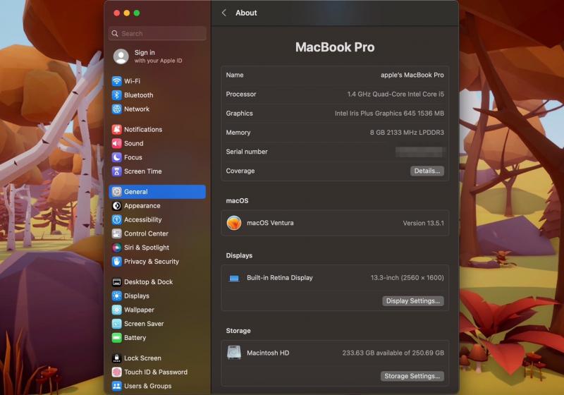Open the Users & Groups icon
Image resolution: width=564 pixels, height=395 pixels.
coord(116,386)
